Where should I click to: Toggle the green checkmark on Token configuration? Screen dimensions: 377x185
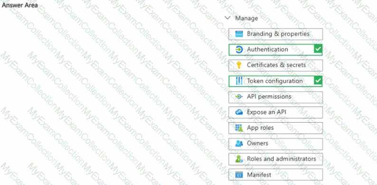[318, 81]
